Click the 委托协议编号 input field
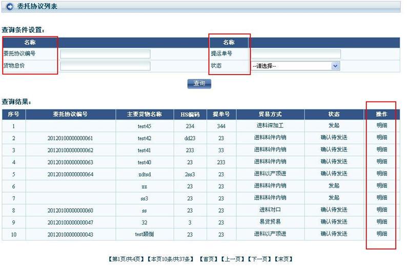This screenshot has height=266, width=407. tap(105, 54)
